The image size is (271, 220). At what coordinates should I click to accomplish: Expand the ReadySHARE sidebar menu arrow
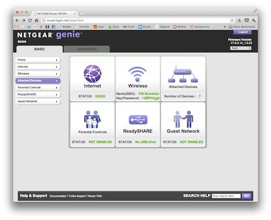tap(57, 95)
